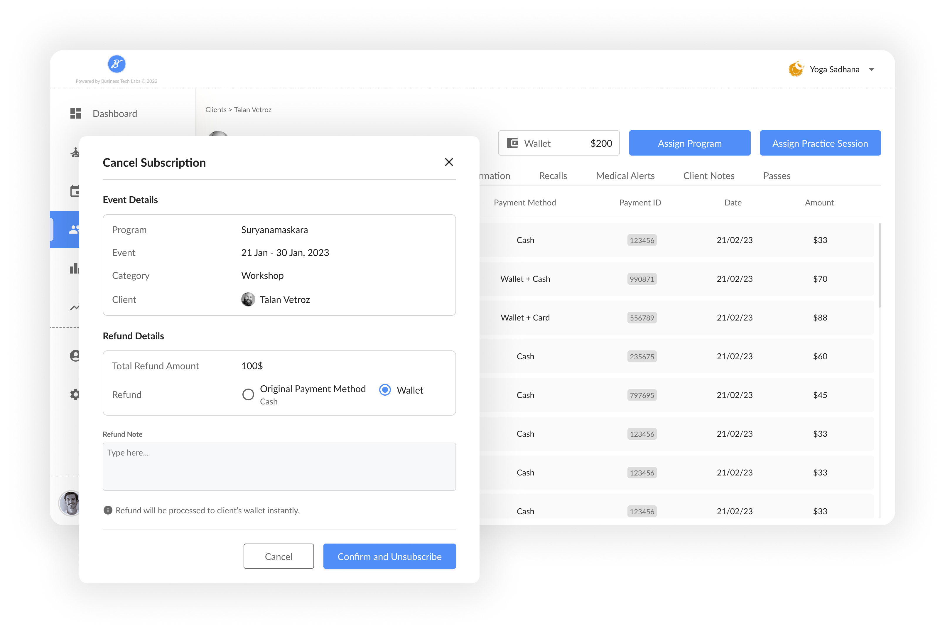Click Confirm and Unsubscribe

click(389, 556)
